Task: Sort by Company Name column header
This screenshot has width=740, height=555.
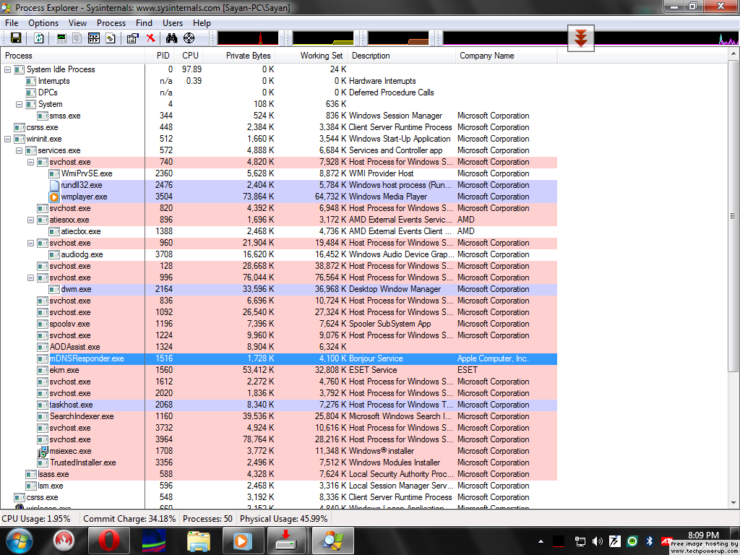Action: pos(506,56)
